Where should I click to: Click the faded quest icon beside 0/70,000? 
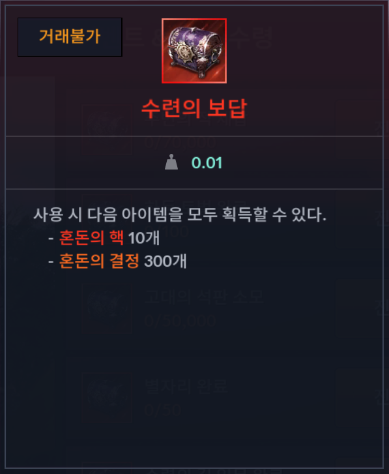tap(107, 130)
